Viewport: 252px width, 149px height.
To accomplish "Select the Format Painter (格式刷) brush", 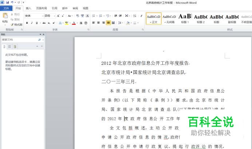I will pos(16,24).
